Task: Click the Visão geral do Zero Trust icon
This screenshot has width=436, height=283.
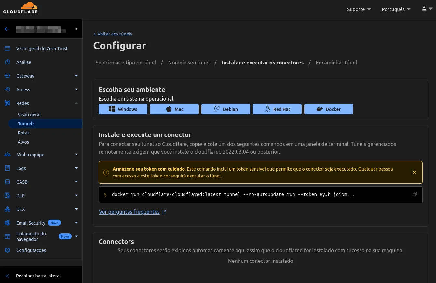Action: pos(7,49)
